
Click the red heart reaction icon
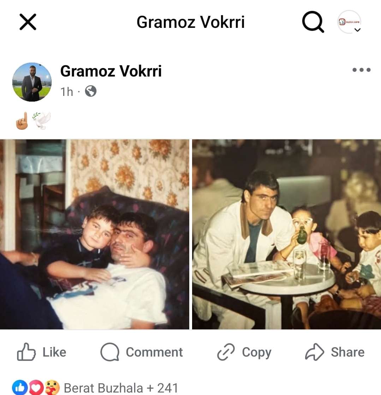click(36, 388)
